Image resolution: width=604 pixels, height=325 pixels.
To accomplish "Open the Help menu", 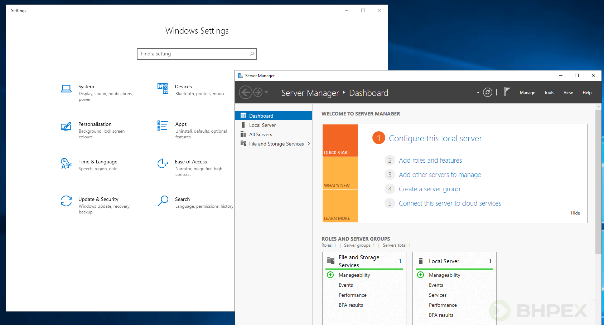I will pos(587,93).
